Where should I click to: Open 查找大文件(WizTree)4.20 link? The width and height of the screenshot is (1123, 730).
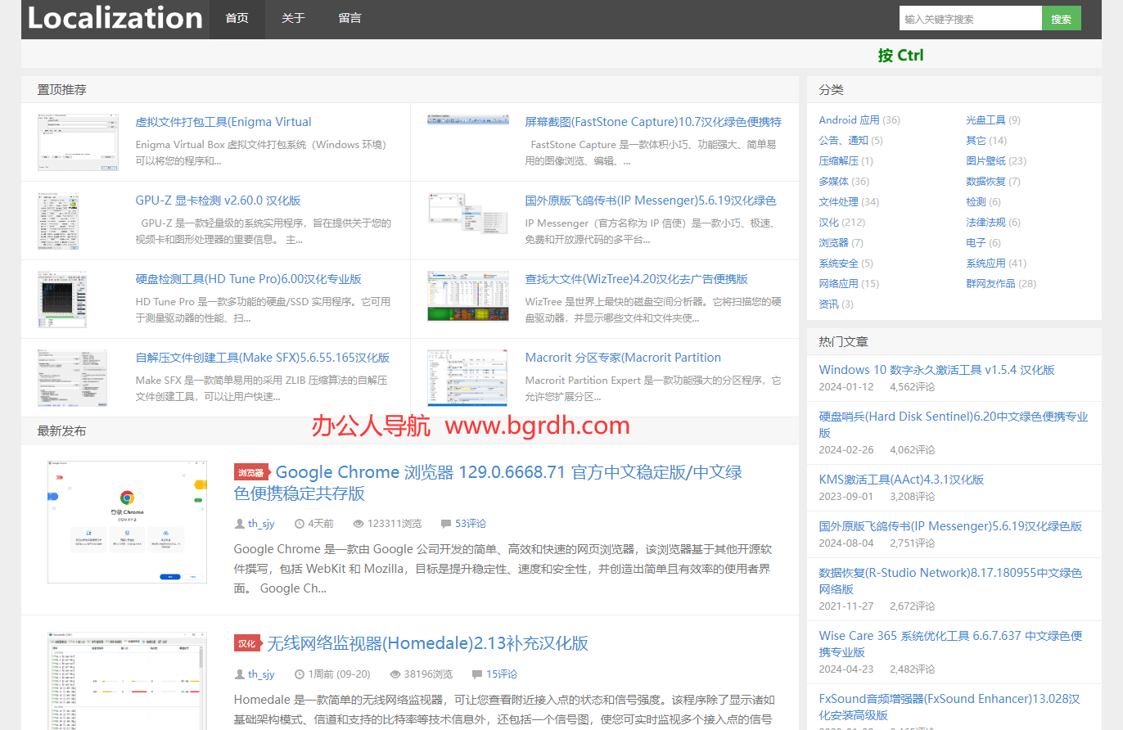coord(636,279)
